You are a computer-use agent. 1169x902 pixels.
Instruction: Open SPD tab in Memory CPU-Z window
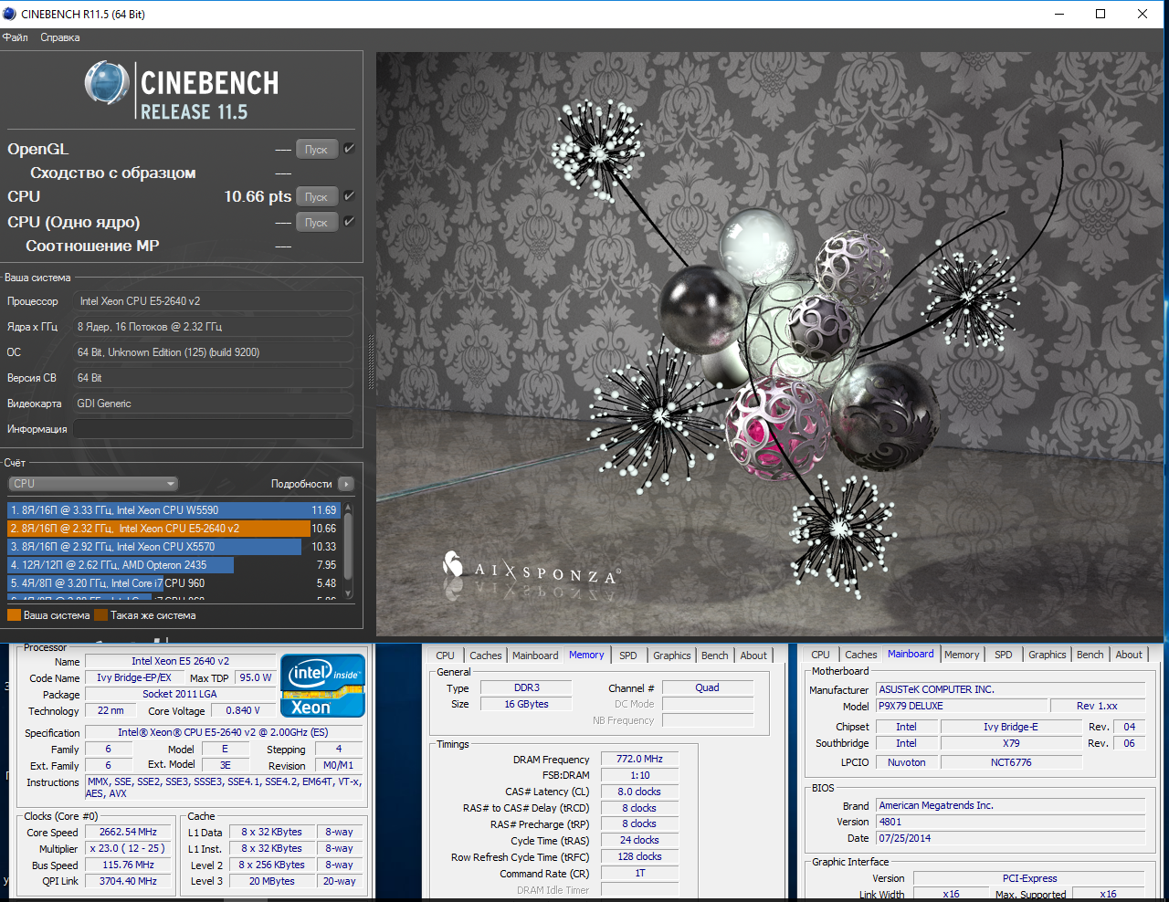(628, 656)
